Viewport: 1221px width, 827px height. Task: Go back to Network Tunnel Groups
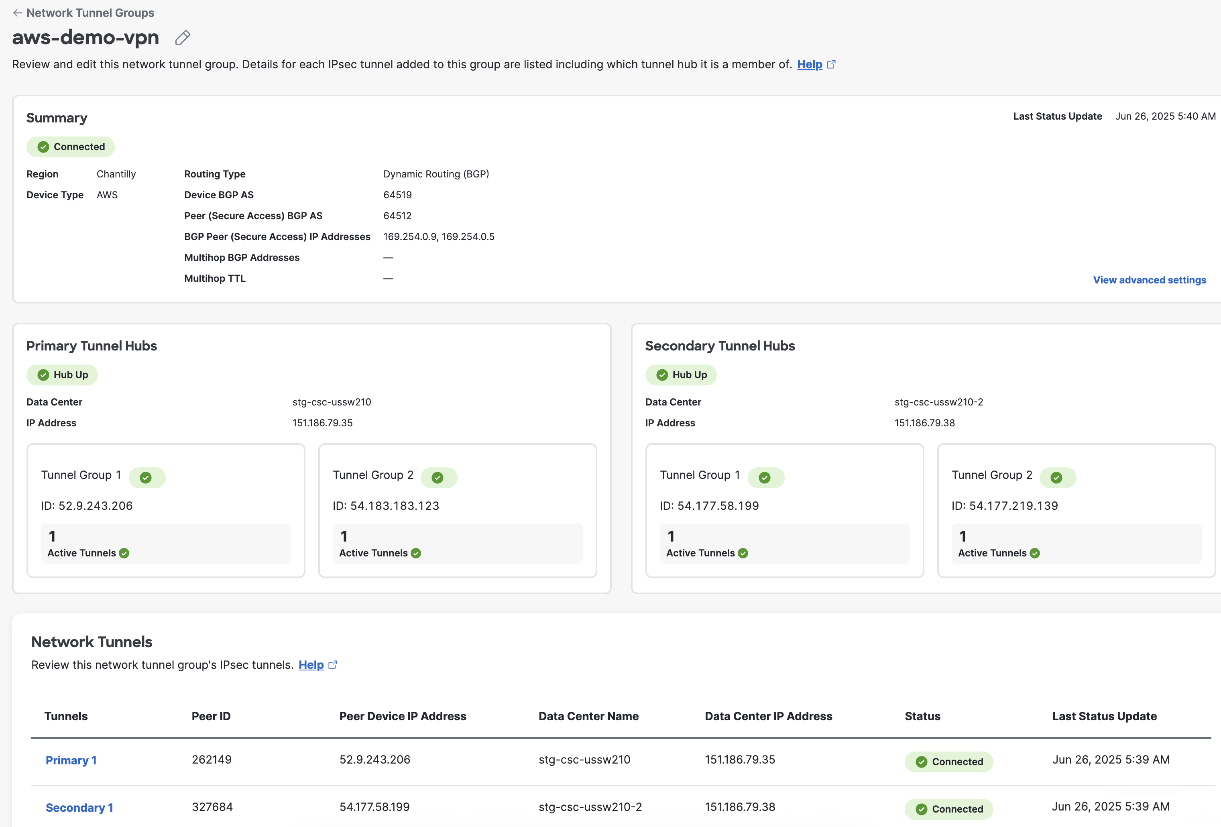(90, 12)
